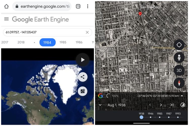Select the 1946 marker on the timeline
This screenshot has height=126, width=189.
click(x=150, y=115)
